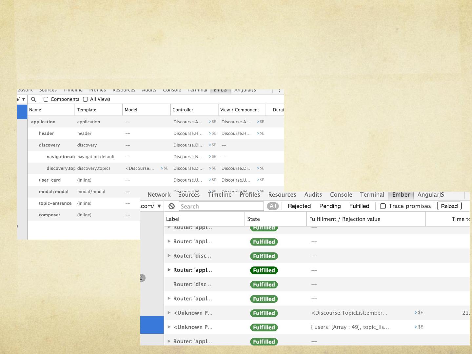
Task: Expand the bold Router 'appl...' promise row
Action: click(169, 270)
